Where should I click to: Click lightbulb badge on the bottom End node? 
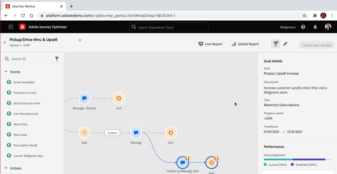216,158
